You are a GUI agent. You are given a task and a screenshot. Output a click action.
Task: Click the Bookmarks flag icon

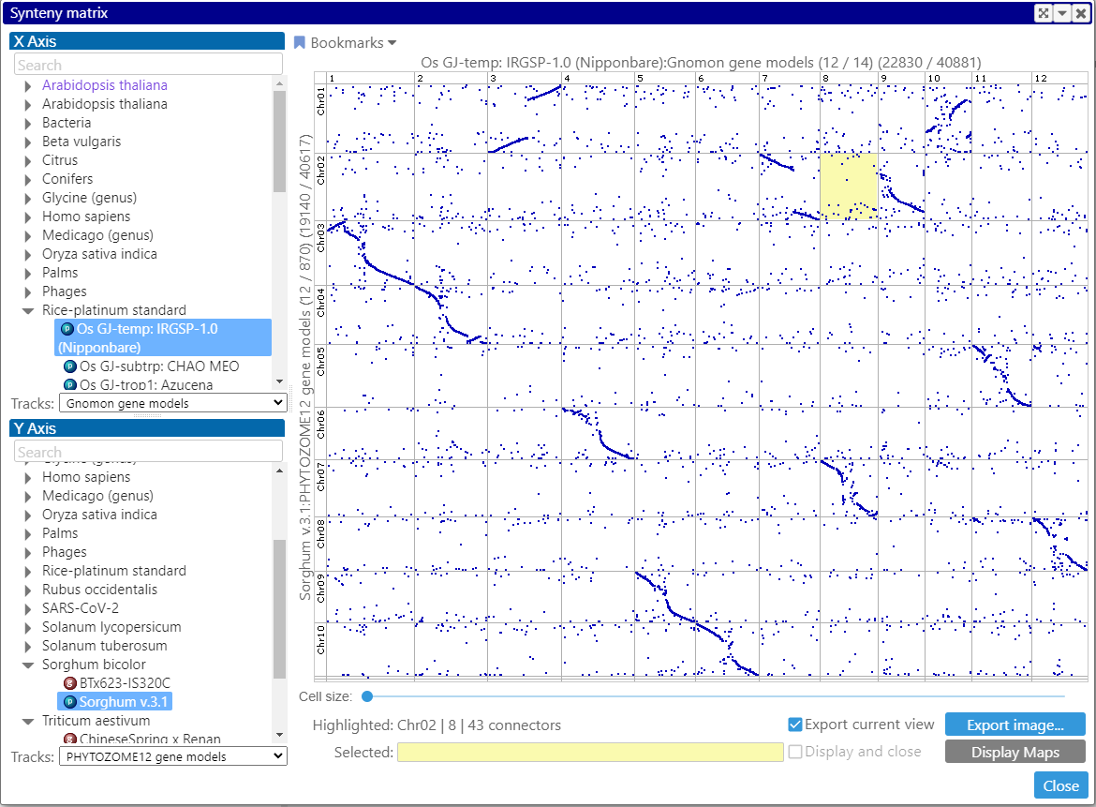pyautogui.click(x=299, y=43)
